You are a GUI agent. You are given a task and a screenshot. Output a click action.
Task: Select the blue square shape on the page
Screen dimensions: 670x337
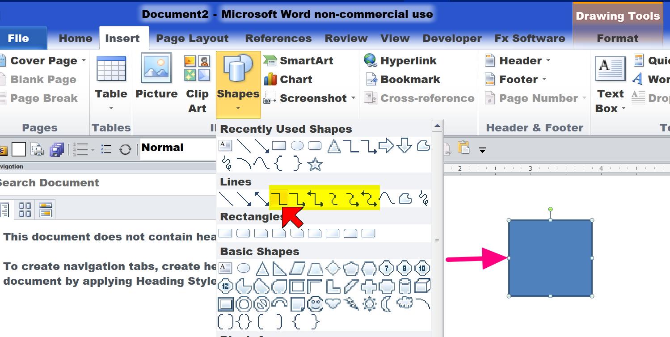coord(550,258)
